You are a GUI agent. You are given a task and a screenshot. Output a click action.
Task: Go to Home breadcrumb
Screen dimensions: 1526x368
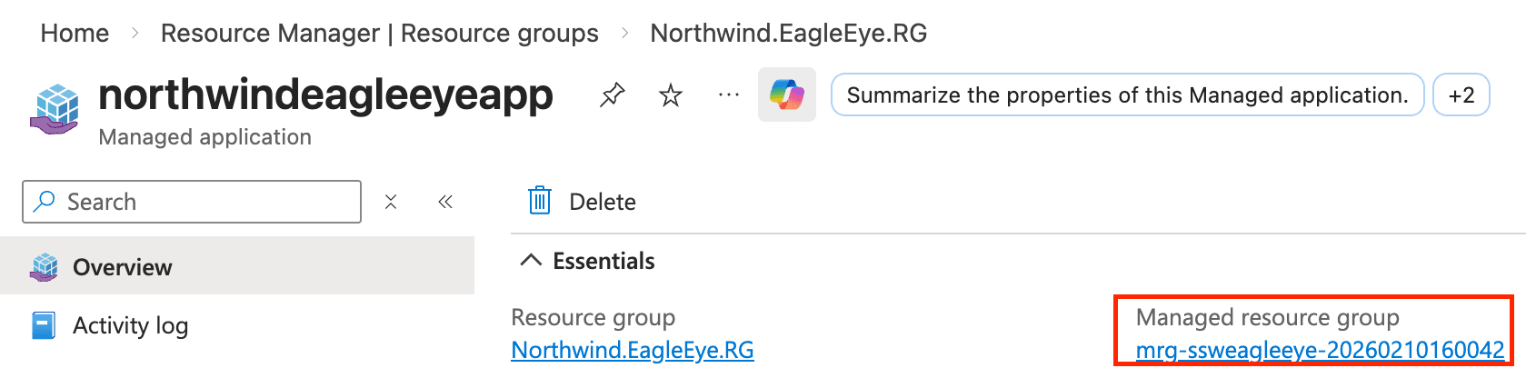[x=75, y=34]
